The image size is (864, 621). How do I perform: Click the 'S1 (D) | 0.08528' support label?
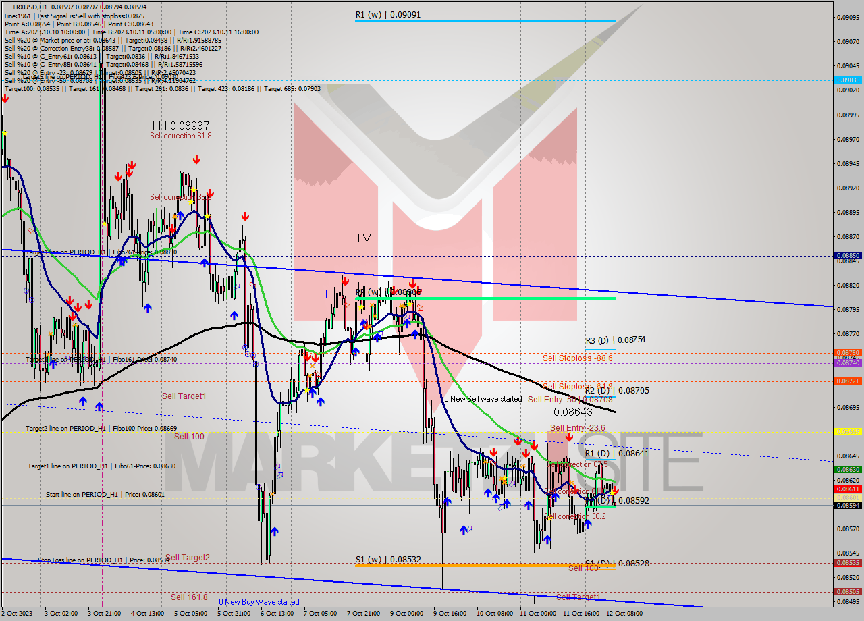click(617, 563)
